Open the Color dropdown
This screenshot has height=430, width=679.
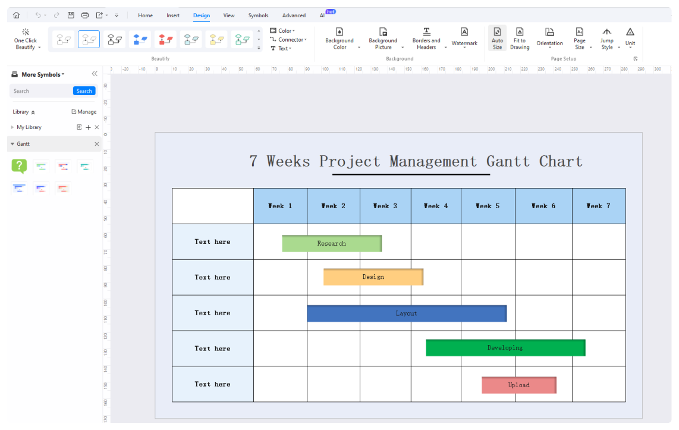(x=282, y=31)
